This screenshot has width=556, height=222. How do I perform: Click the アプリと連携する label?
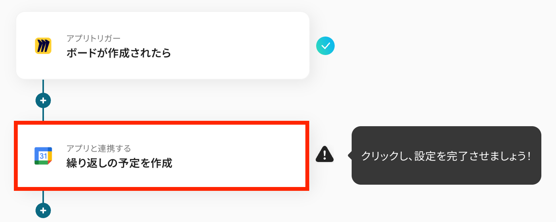click(99, 148)
